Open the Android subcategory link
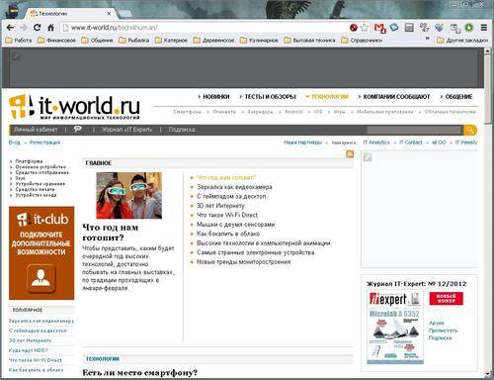 (x=293, y=112)
